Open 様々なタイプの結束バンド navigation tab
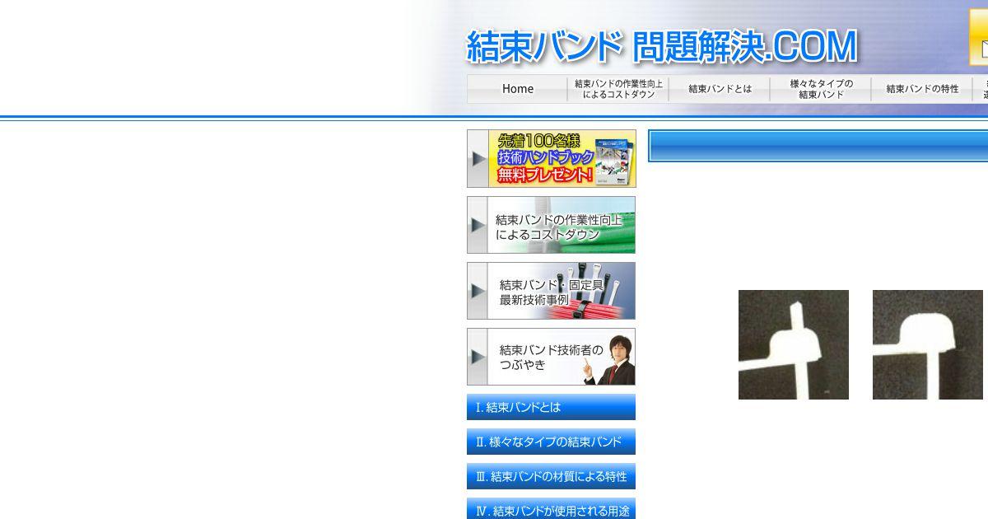Screen dimensions: 988x519 [x=821, y=89]
